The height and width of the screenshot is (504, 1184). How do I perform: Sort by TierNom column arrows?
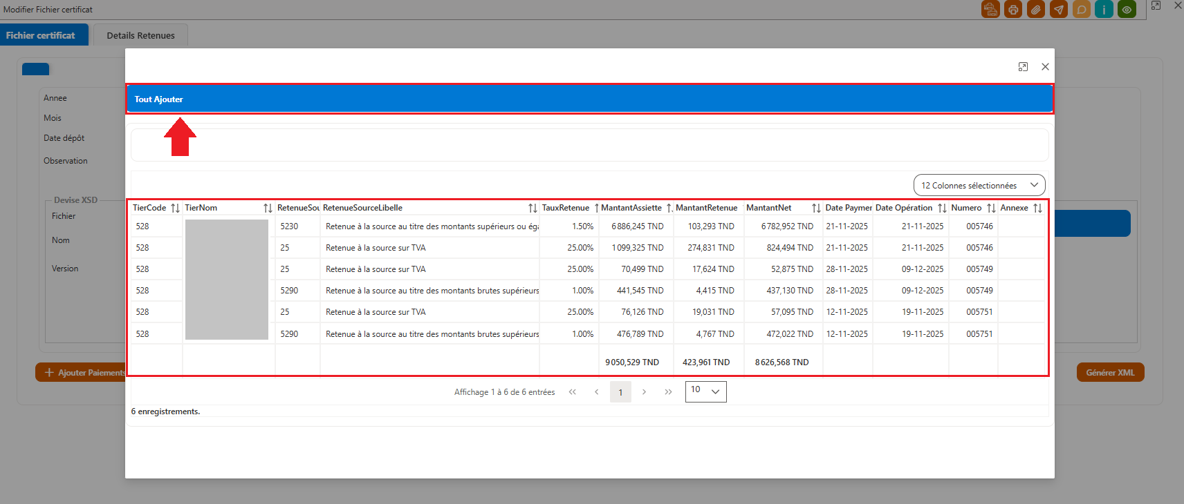coord(268,208)
